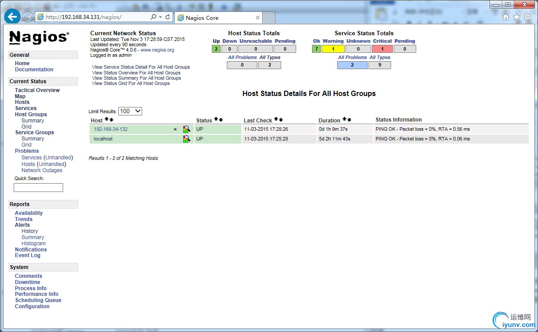The width and height of the screenshot is (538, 332).
Task: Open Comments under System
Action: [x=28, y=276]
